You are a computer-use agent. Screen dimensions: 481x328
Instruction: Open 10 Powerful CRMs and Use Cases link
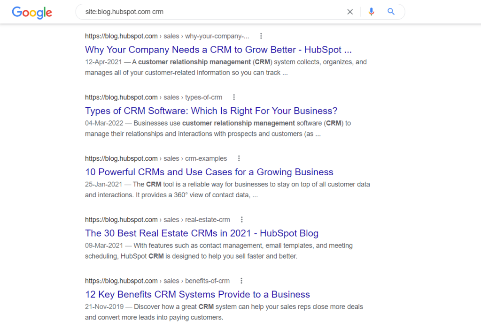(209, 172)
